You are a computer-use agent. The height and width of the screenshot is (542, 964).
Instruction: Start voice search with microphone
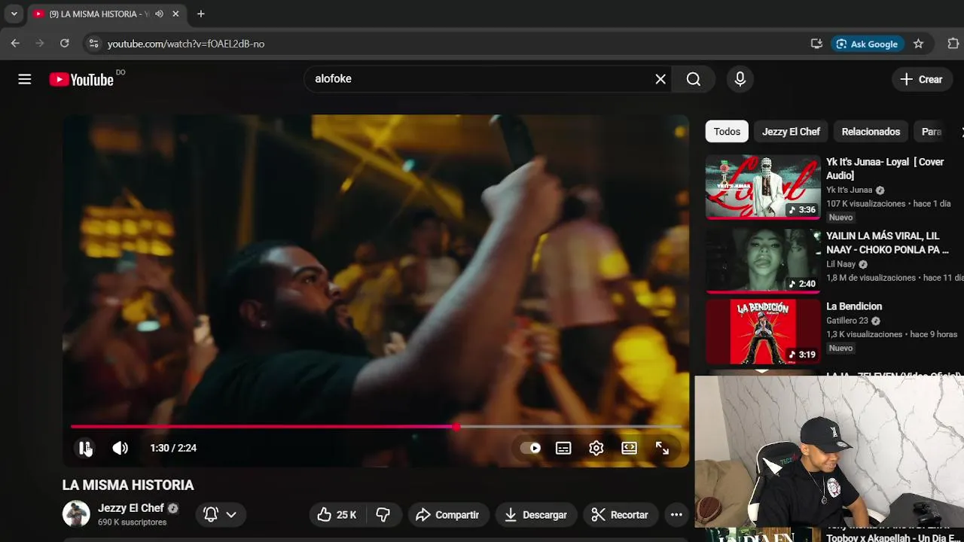[x=740, y=79]
